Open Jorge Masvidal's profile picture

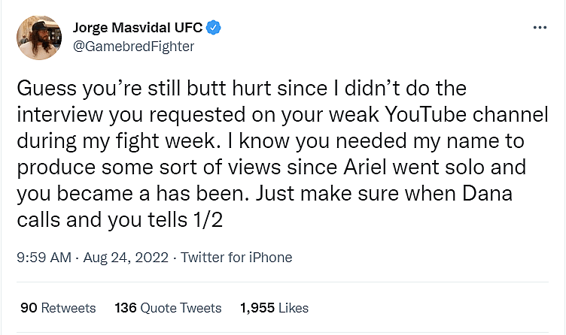pyautogui.click(x=39, y=37)
